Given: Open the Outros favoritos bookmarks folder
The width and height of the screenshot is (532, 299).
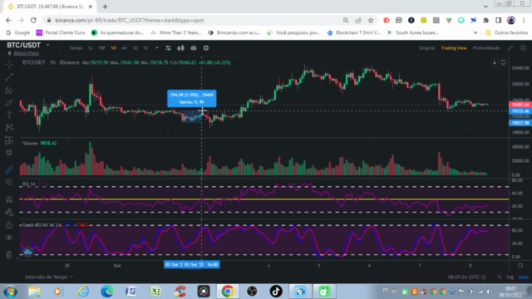Looking at the screenshot, I should point(507,32).
